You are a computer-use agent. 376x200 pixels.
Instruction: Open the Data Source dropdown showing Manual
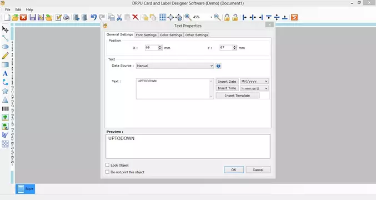pyautogui.click(x=175, y=66)
